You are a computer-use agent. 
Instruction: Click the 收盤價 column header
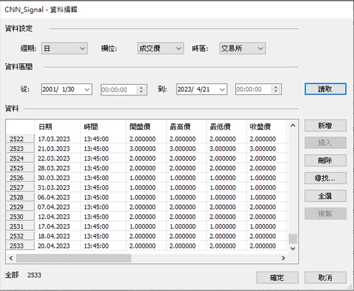coord(266,127)
